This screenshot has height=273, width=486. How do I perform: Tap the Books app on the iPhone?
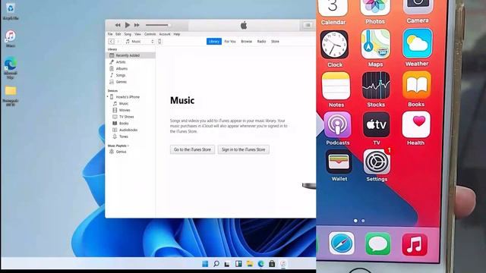(417, 85)
